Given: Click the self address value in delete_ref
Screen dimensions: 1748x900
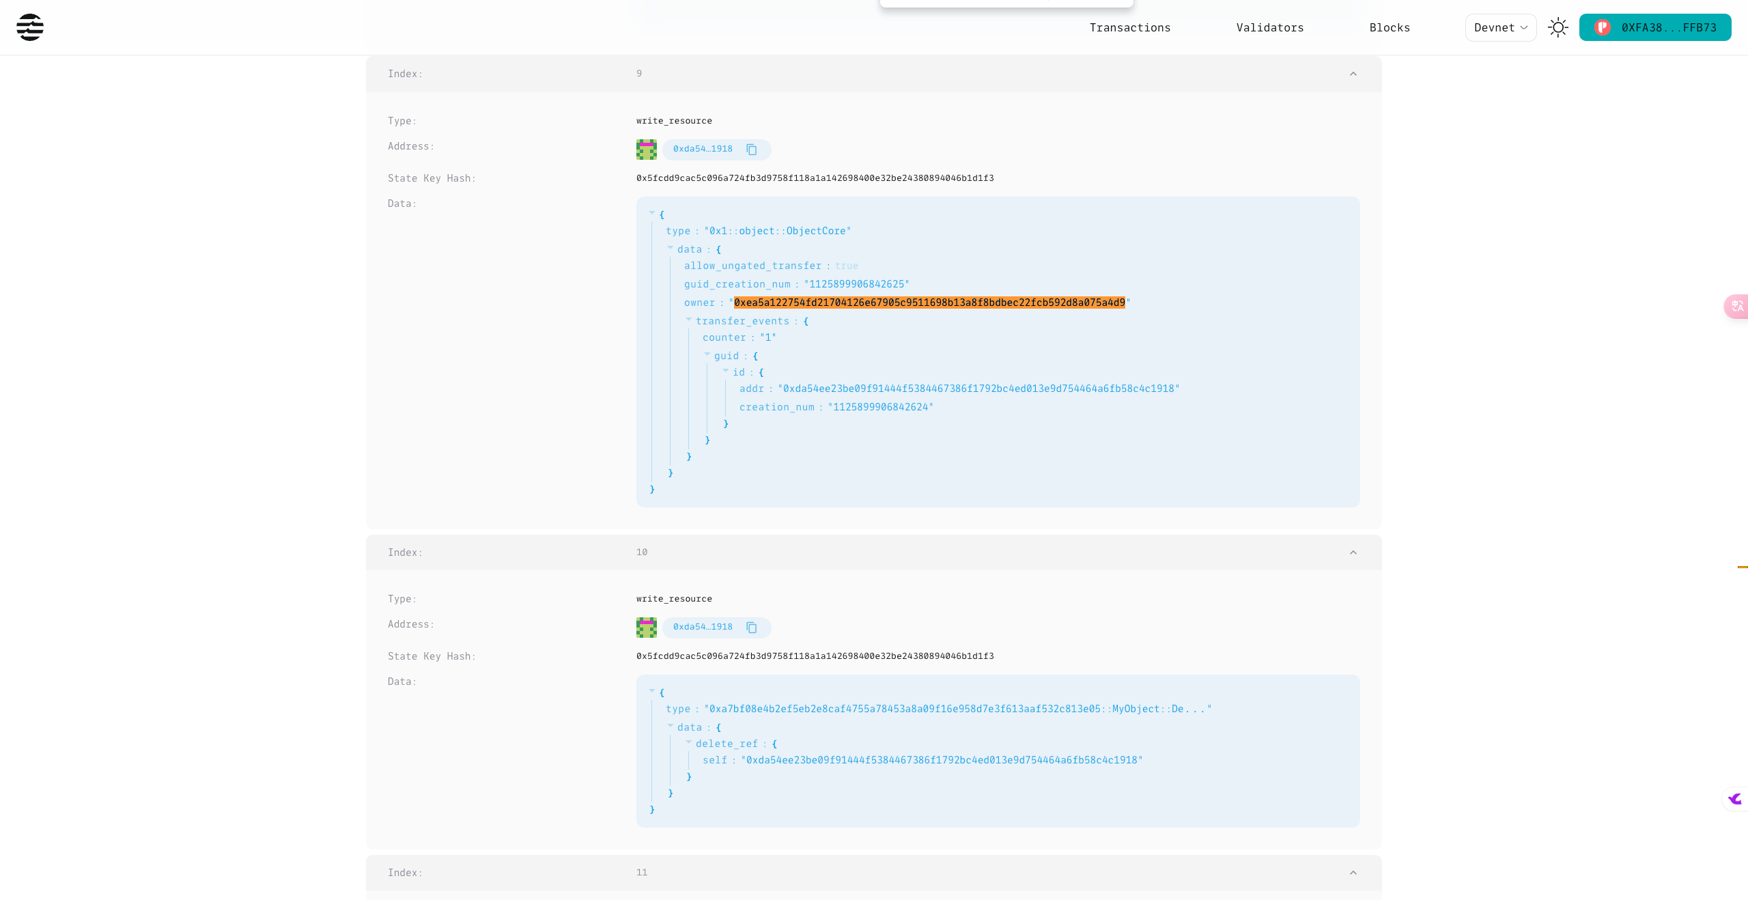Looking at the screenshot, I should [x=941, y=760].
